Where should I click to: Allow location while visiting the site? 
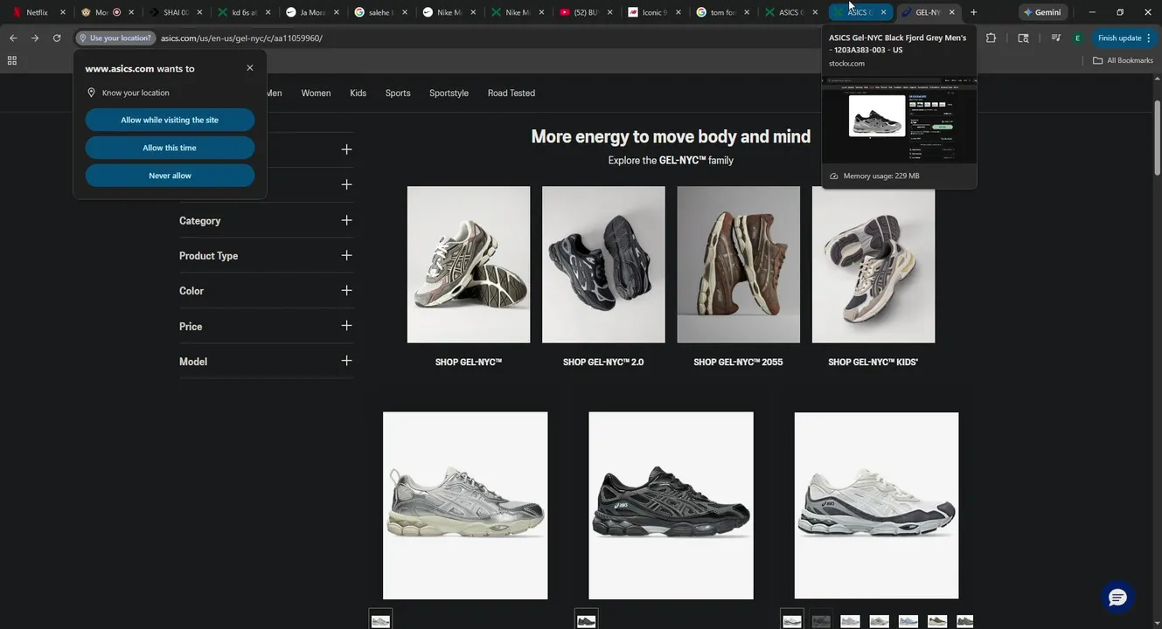170,120
